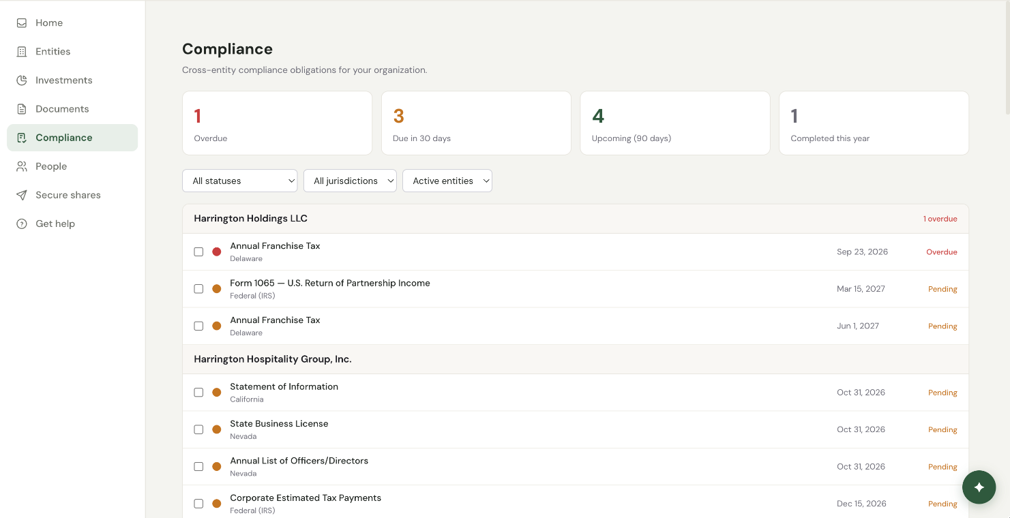Mark Statement of Information checkbox
The height and width of the screenshot is (518, 1010).
pyautogui.click(x=198, y=393)
